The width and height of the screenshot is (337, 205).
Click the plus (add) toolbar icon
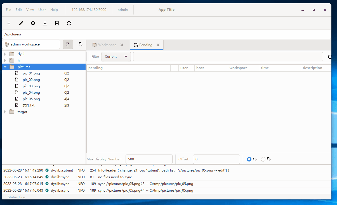[x=9, y=23]
